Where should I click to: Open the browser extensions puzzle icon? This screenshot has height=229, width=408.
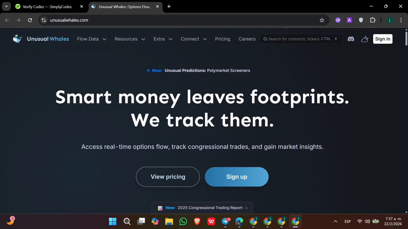(373, 20)
